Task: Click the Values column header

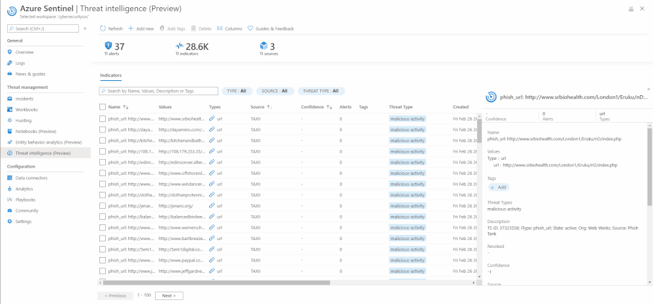Action: pos(165,107)
